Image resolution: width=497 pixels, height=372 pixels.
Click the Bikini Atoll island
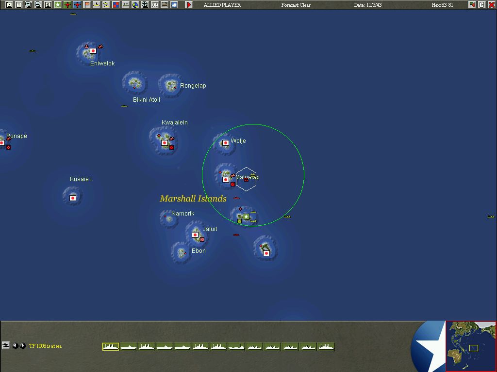(x=135, y=83)
